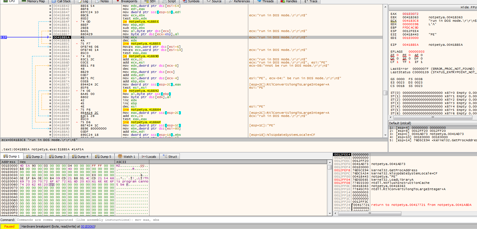Open the Handles tab

[289, 1]
